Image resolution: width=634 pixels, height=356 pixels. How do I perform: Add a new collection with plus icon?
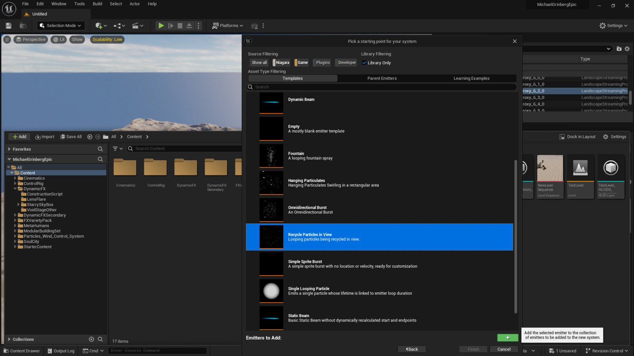[92, 339]
